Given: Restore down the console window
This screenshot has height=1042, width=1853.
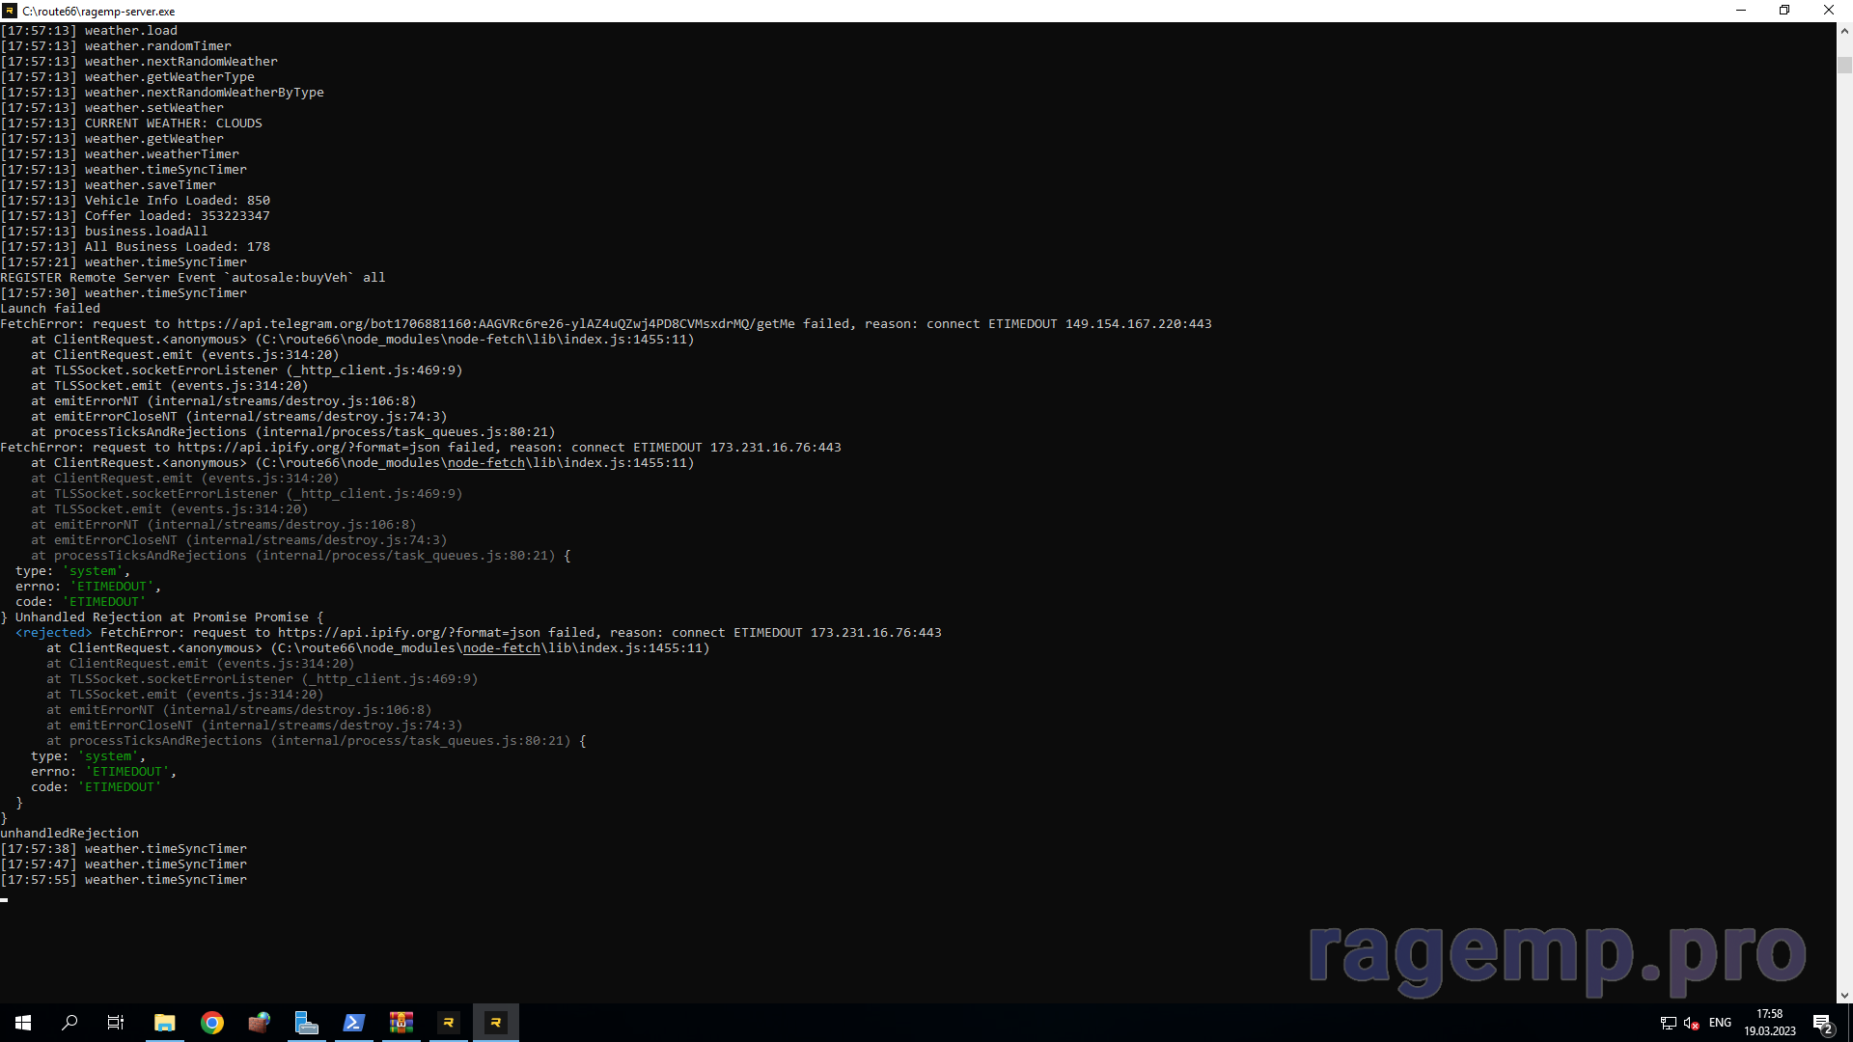Looking at the screenshot, I should coord(1784,11).
